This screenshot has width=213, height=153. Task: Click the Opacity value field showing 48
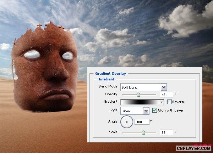166,95
